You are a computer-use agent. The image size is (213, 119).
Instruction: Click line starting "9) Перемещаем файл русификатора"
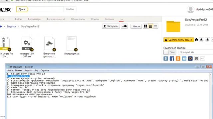coord(48,92)
